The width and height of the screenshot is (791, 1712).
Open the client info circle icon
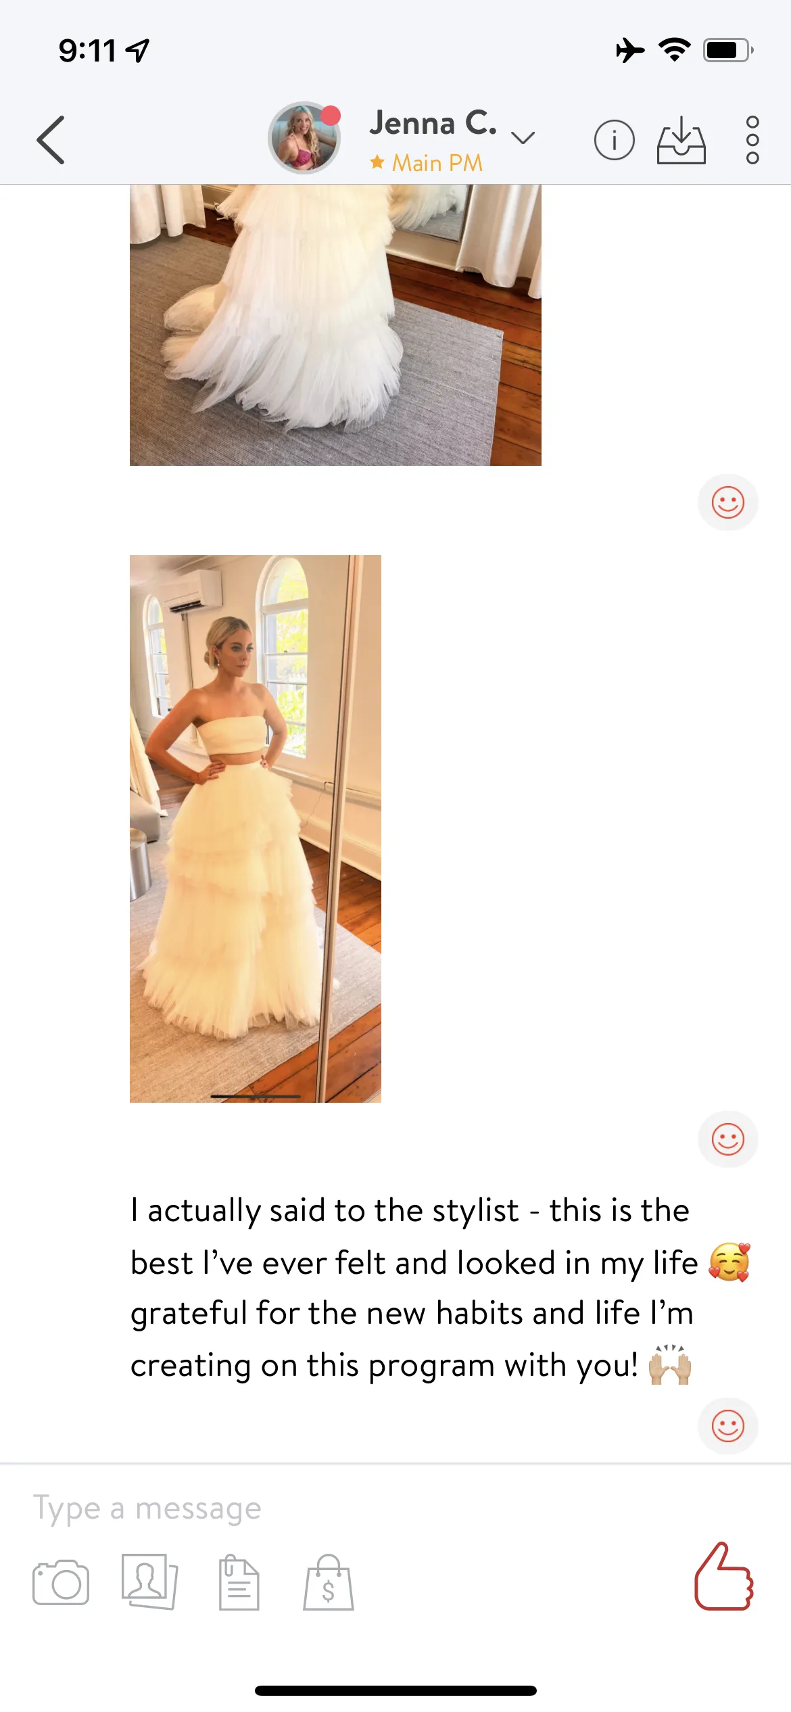614,140
